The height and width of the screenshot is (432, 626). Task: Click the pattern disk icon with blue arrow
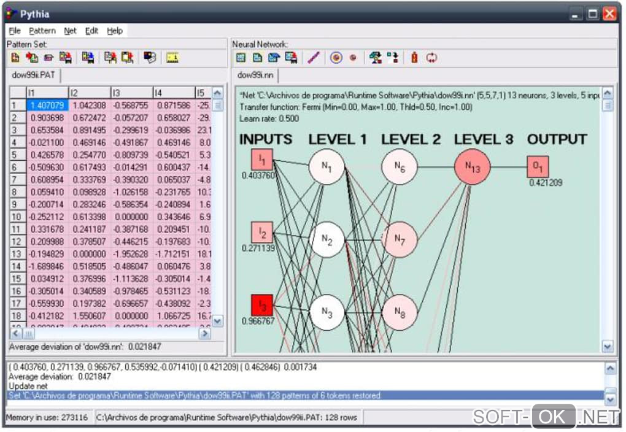pyautogui.click(x=88, y=58)
